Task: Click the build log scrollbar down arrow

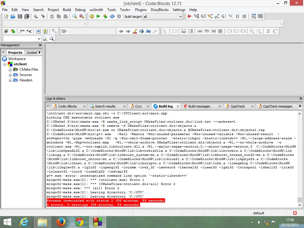Action: pyautogui.click(x=300, y=205)
